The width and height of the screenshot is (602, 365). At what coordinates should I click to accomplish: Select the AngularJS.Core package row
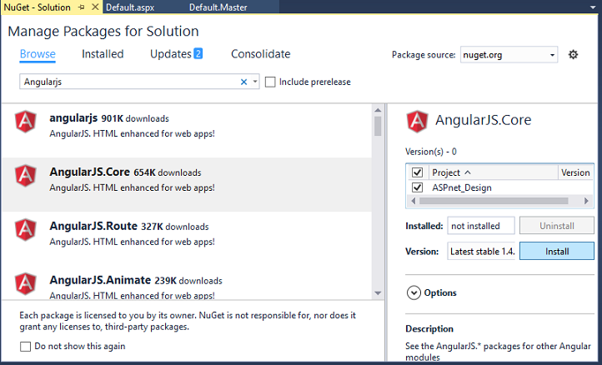(187, 184)
